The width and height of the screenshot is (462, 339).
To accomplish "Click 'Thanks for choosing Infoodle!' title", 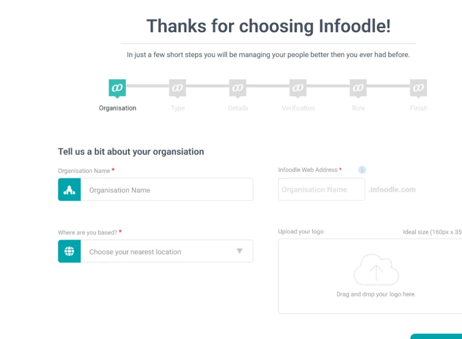I will tap(268, 26).
